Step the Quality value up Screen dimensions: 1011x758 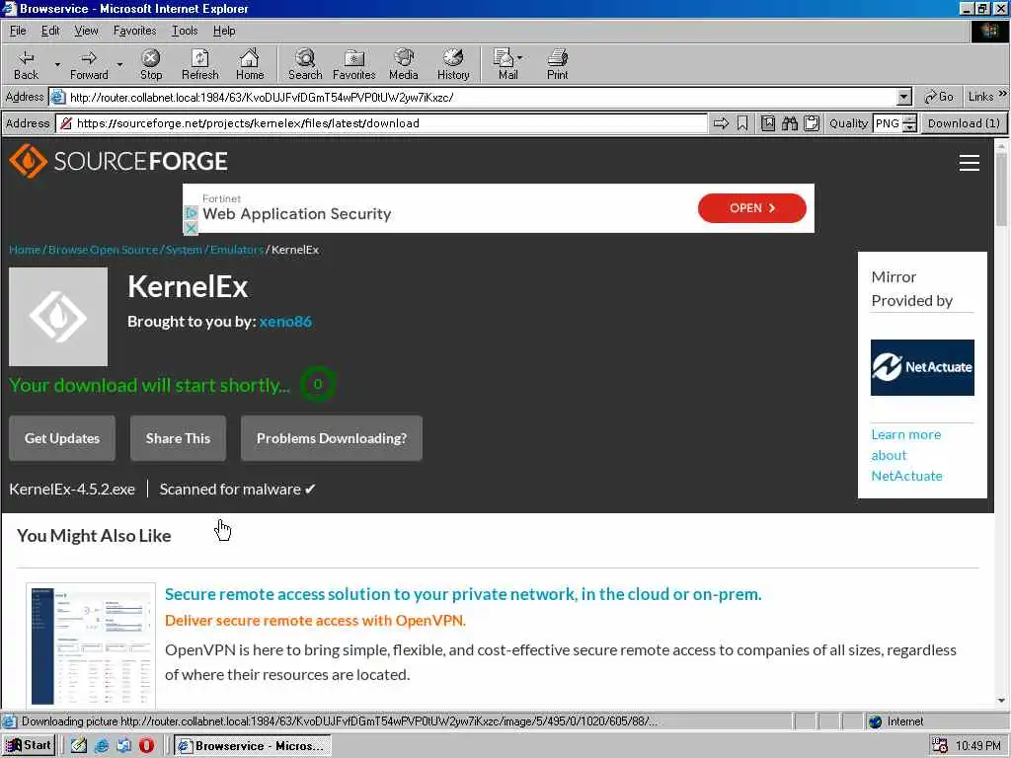pyautogui.click(x=909, y=119)
